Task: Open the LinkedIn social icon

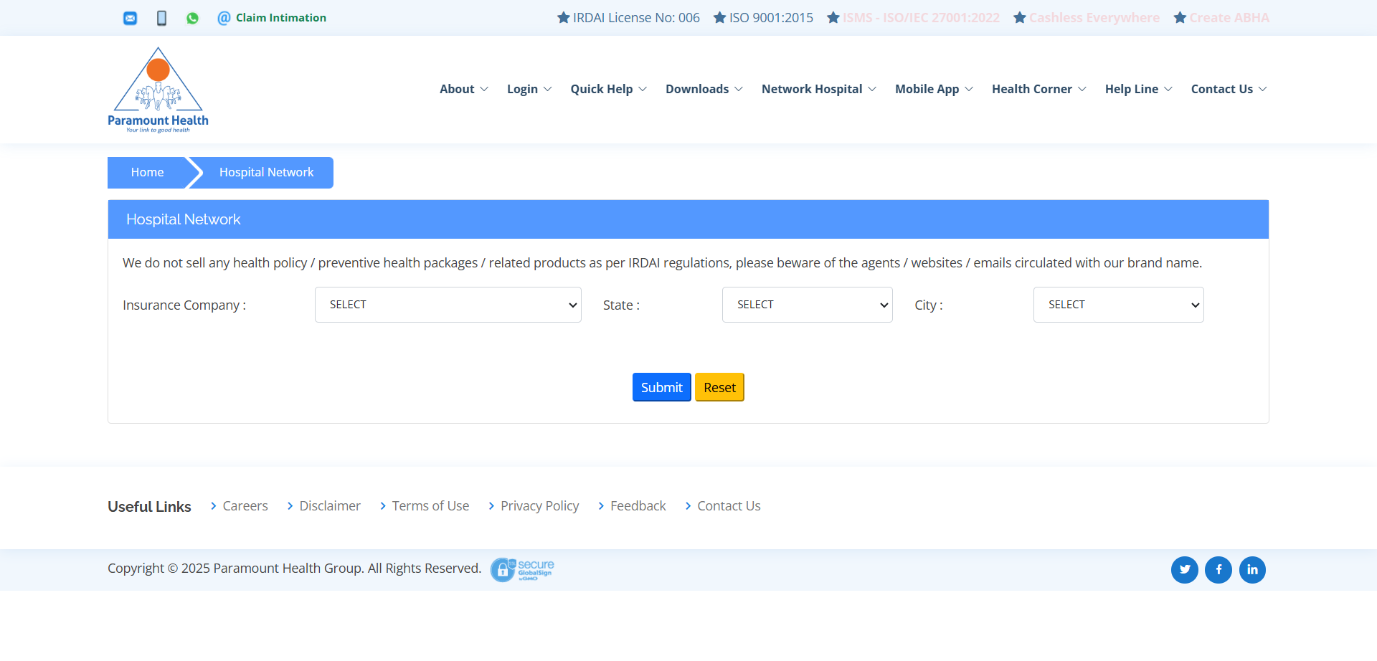Action: [x=1252, y=570]
